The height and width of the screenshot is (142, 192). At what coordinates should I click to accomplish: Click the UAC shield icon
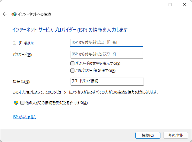[16, 103]
